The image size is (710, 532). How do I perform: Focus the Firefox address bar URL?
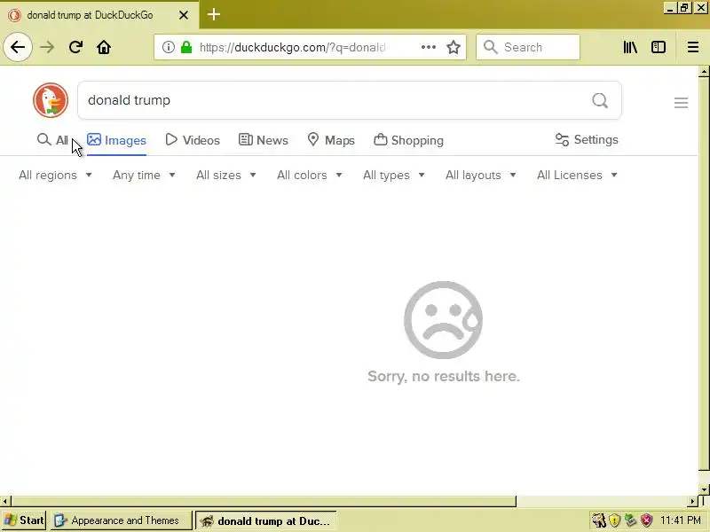coord(292,47)
